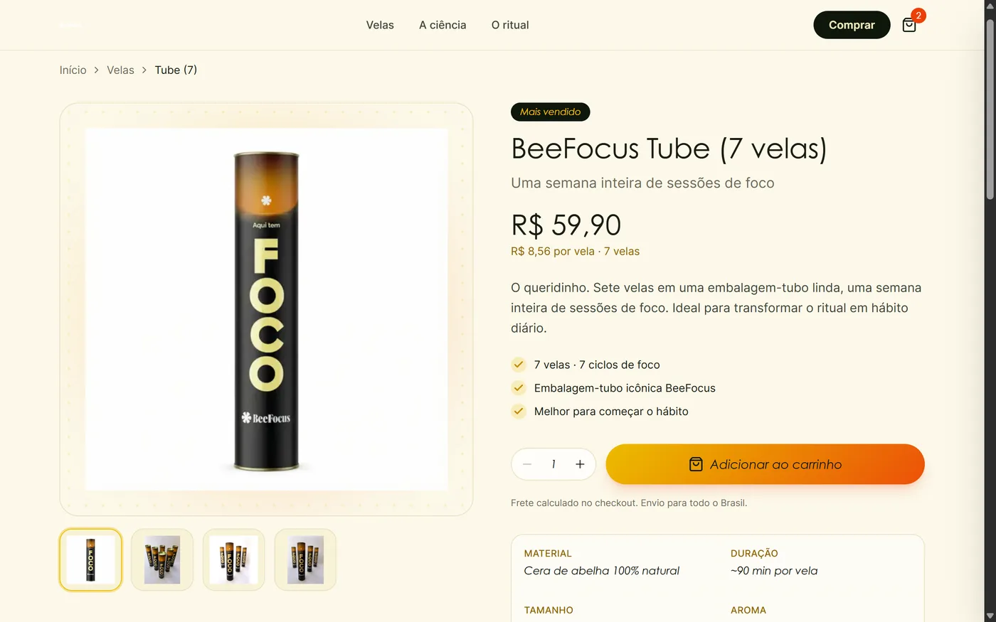Click the Comprar button

[x=852, y=25]
